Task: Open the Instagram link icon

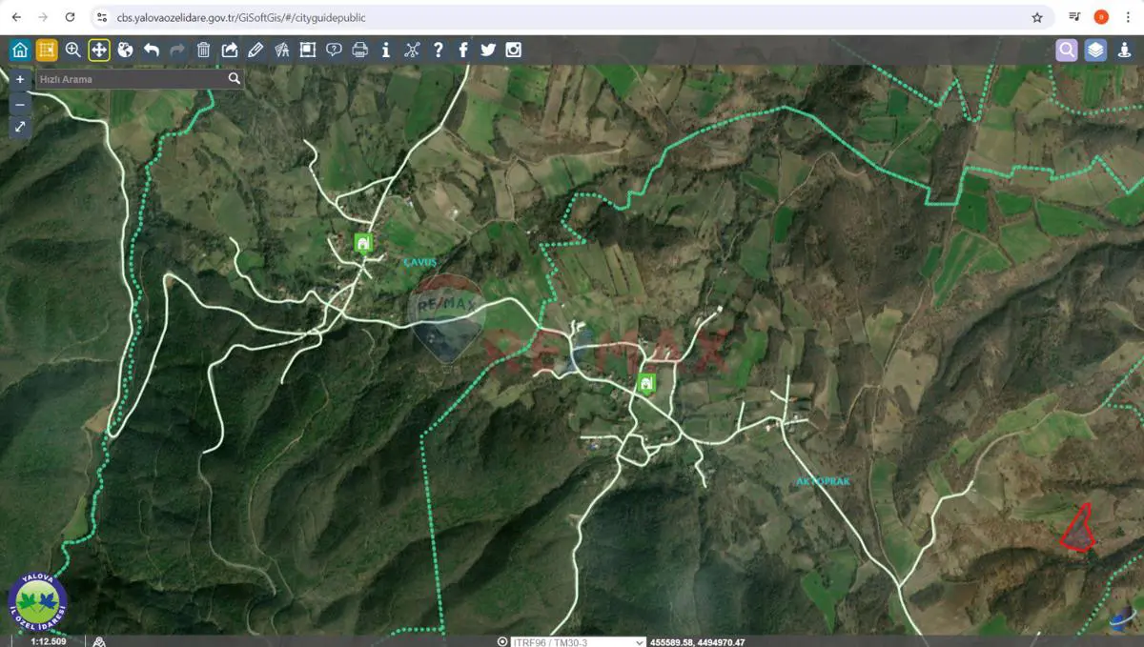Action: pyautogui.click(x=514, y=51)
